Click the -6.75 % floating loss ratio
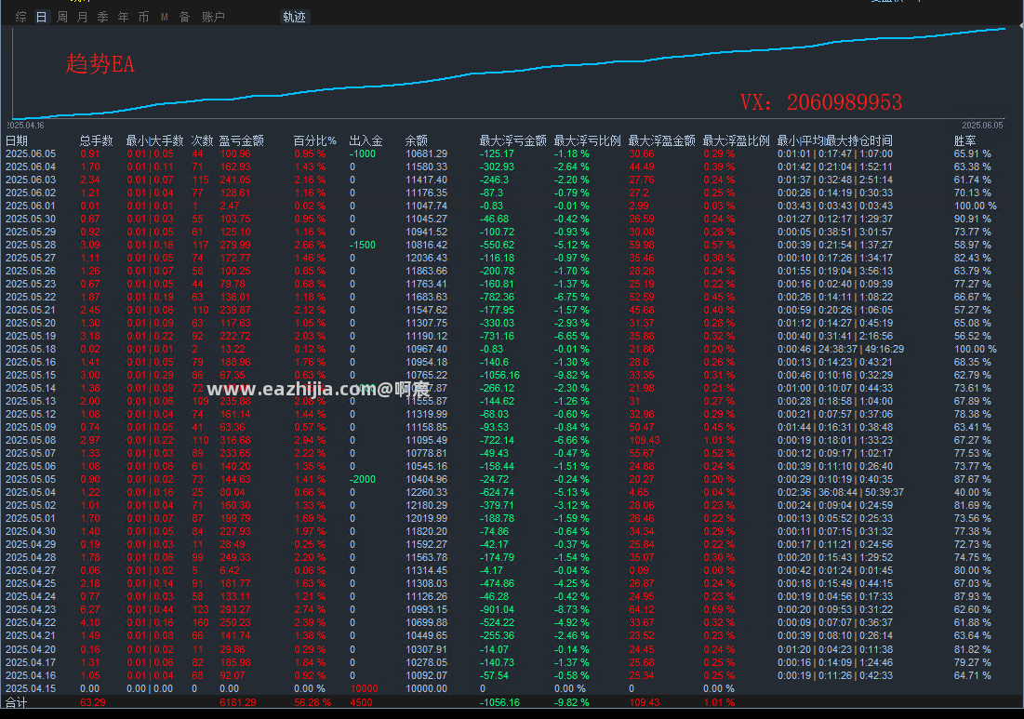 point(571,297)
